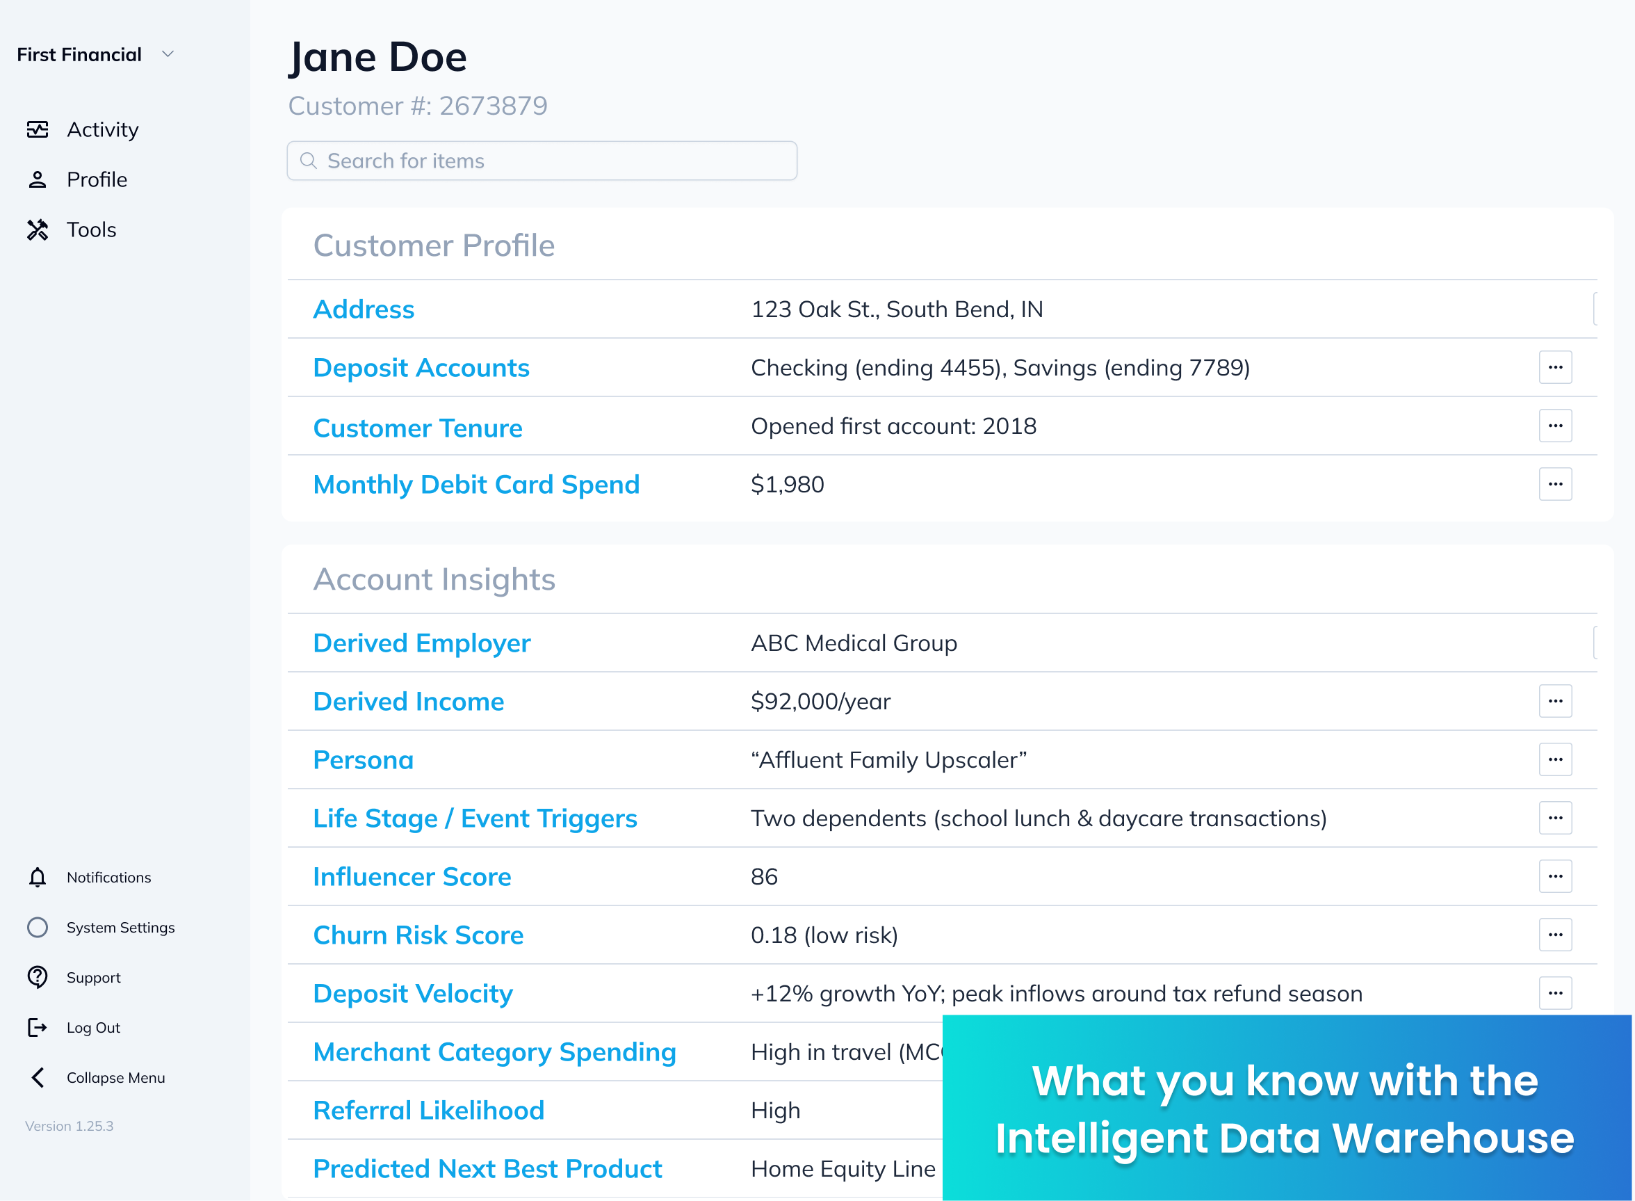Open more options for Deposit Accounts row
1635x1201 pixels.
click(1555, 367)
